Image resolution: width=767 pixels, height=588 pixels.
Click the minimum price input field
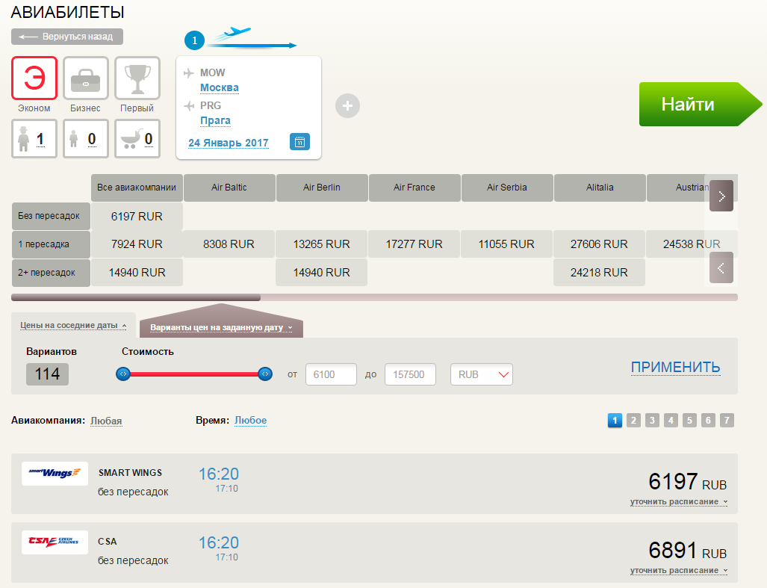[x=331, y=374]
